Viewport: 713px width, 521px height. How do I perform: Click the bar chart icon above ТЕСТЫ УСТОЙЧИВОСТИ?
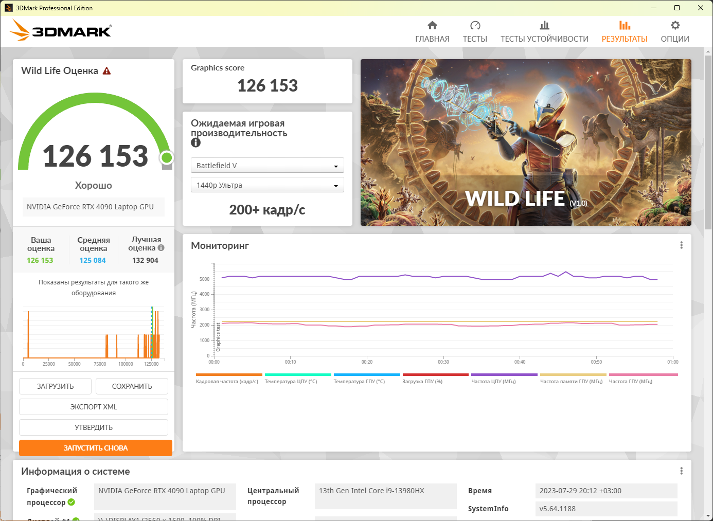click(544, 25)
